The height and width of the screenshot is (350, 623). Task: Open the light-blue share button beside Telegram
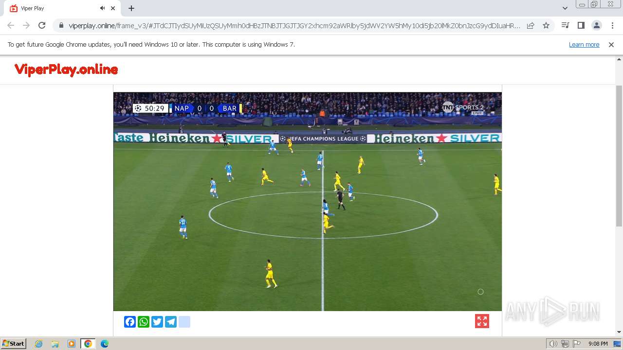(x=184, y=322)
